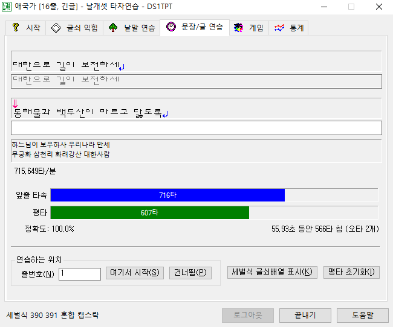Click the question mark icon on 시작 tab

tap(16, 27)
